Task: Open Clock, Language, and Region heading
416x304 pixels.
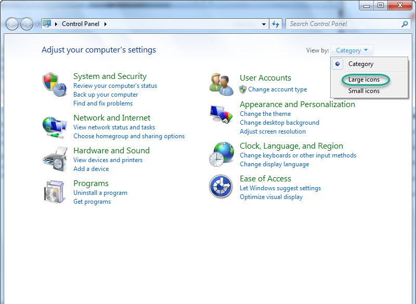Action: 291,146
